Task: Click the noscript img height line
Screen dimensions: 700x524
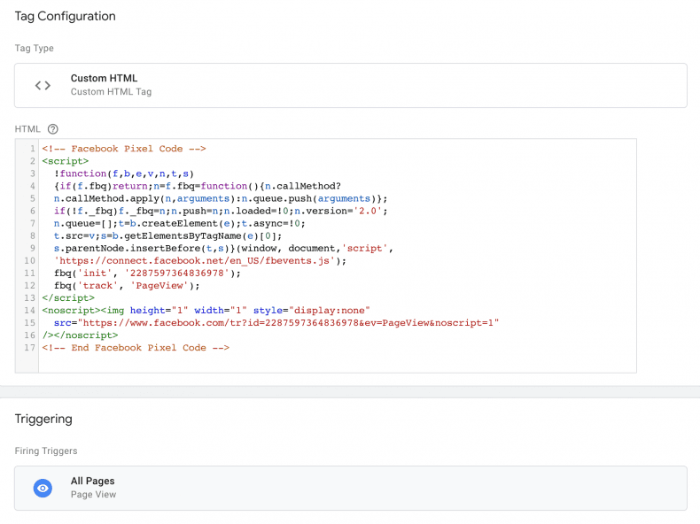Action: (x=206, y=311)
